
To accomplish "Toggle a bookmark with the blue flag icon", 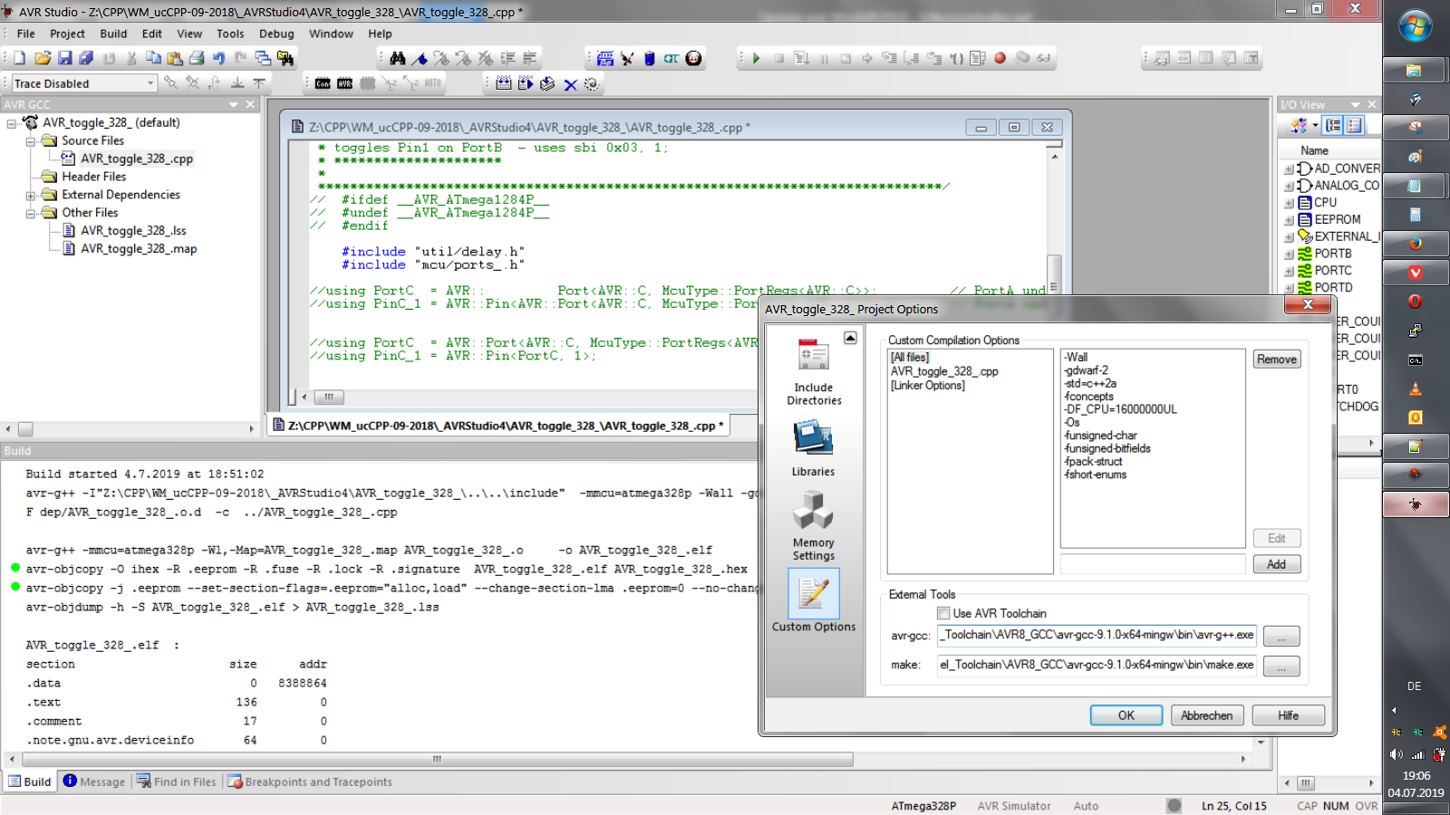I will pyautogui.click(x=420, y=58).
